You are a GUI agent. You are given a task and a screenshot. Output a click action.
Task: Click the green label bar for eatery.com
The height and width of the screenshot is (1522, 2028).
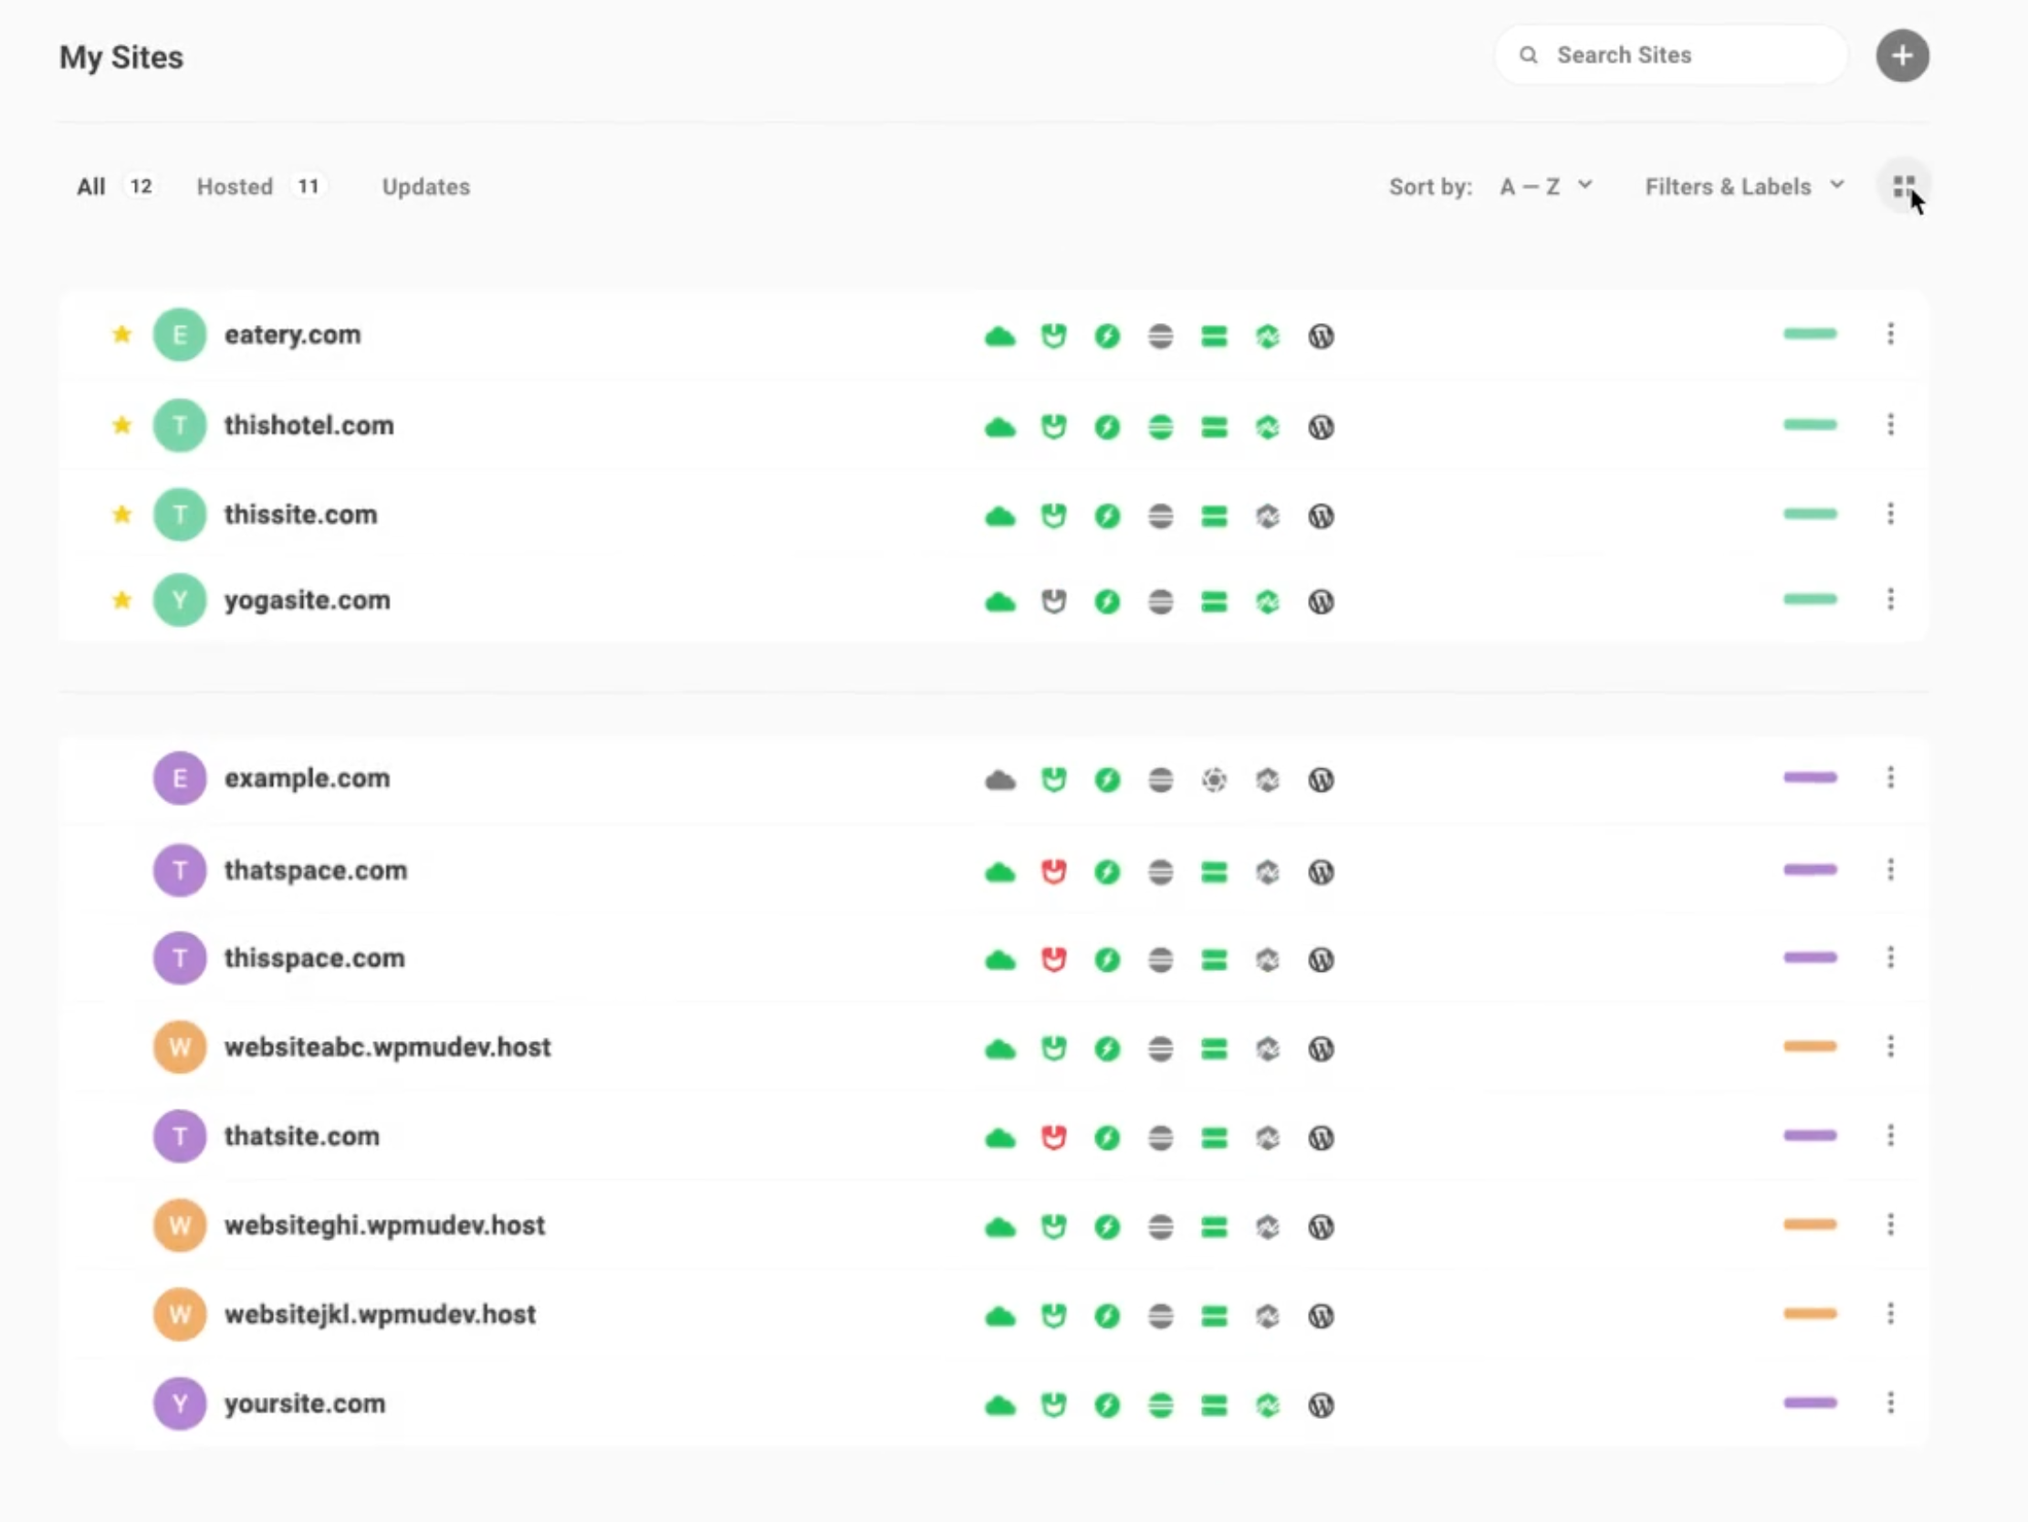tap(1810, 334)
